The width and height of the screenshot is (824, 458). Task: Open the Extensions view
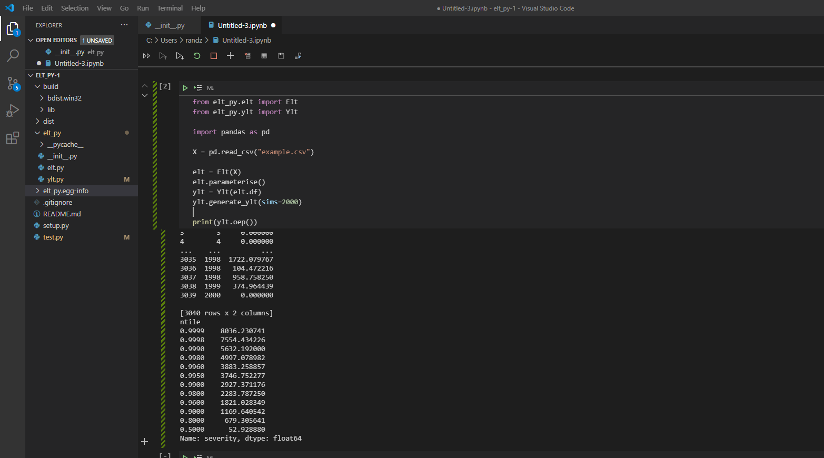[13, 138]
